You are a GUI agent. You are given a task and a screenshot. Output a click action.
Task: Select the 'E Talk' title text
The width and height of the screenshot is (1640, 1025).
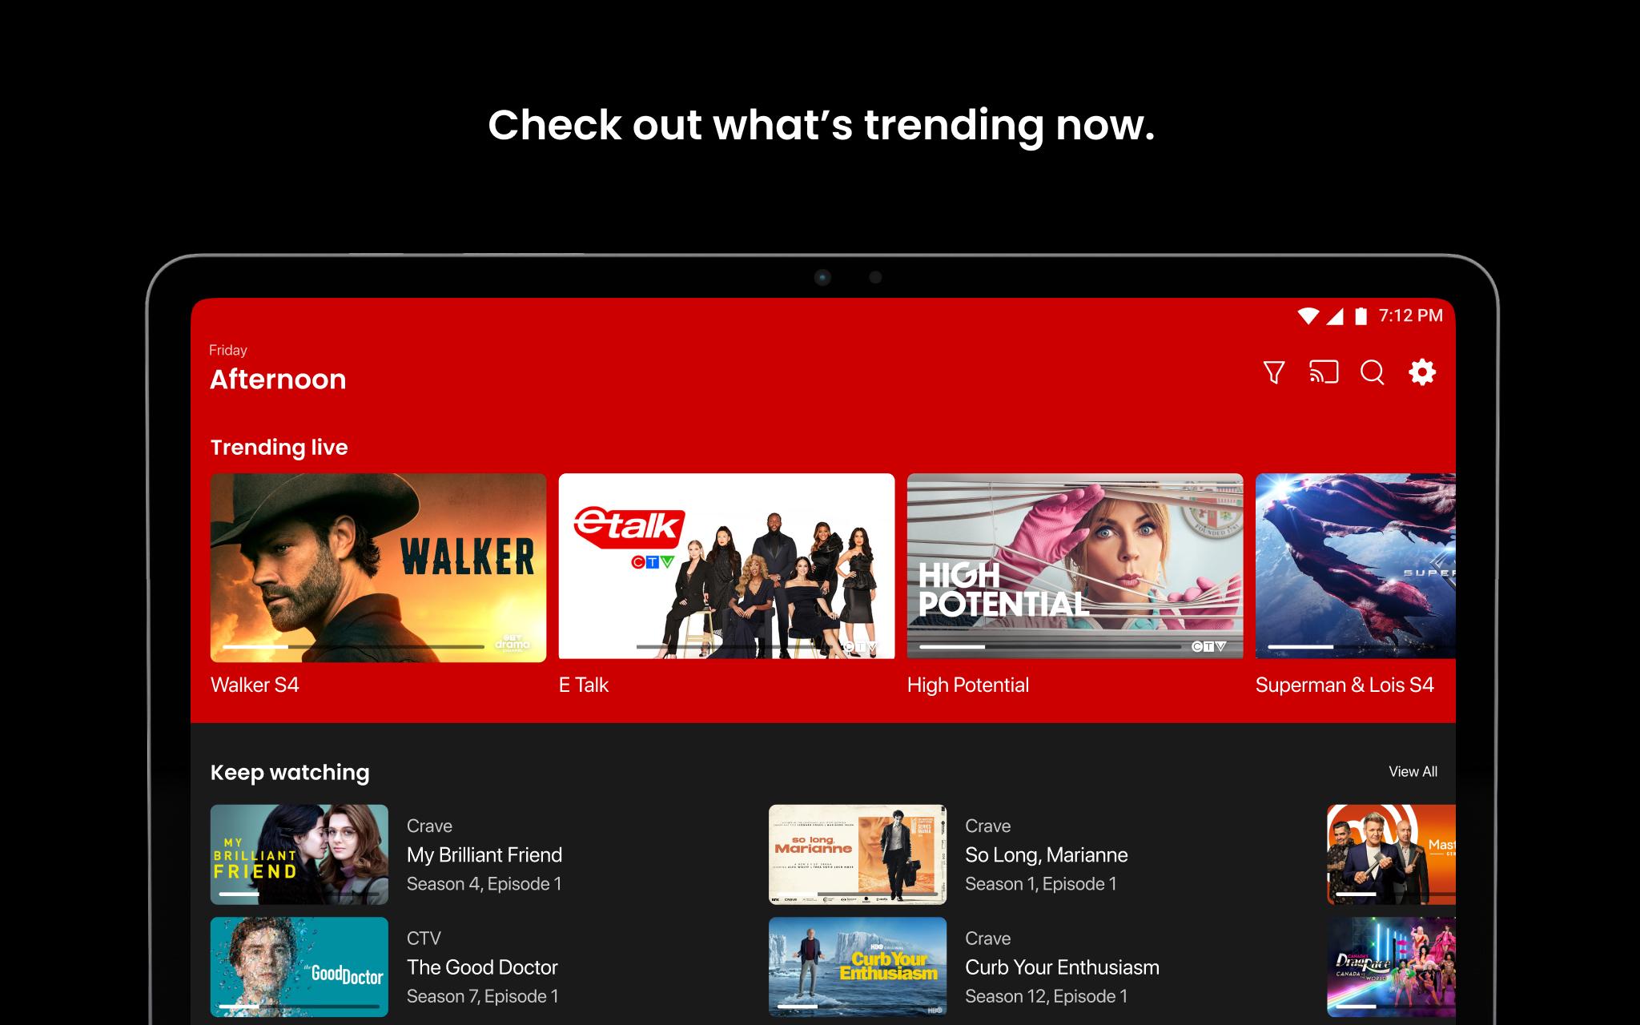tap(584, 685)
